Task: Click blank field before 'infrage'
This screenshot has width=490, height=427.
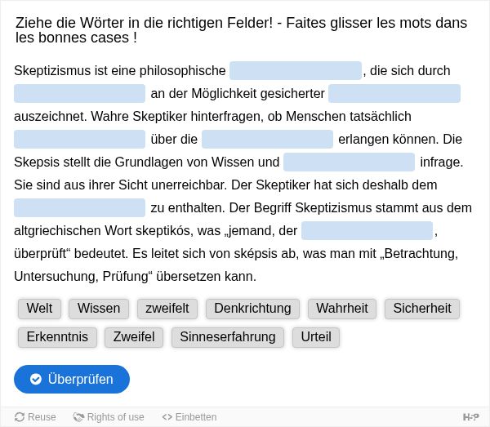Action: [x=349, y=162]
